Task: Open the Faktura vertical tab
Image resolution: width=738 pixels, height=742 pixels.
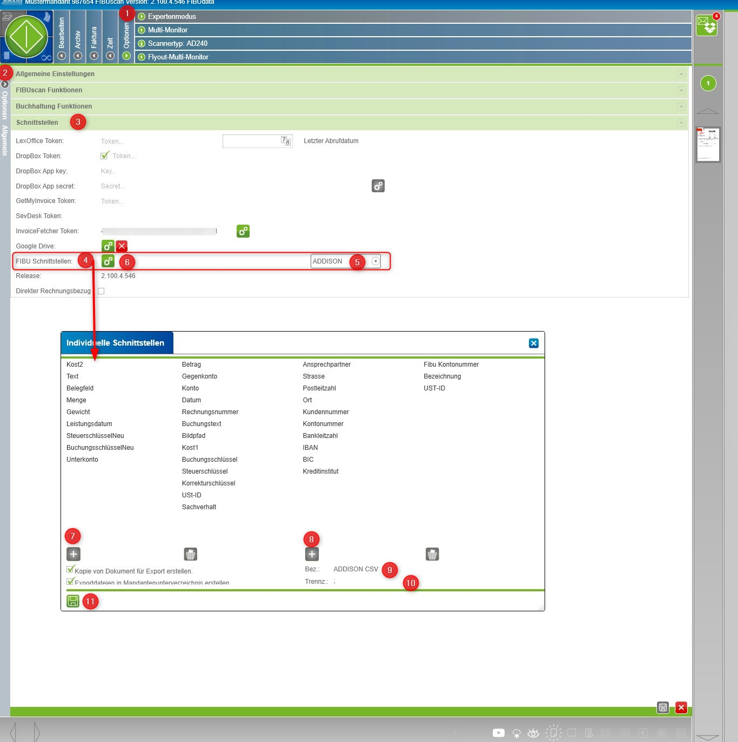Action: [94, 37]
